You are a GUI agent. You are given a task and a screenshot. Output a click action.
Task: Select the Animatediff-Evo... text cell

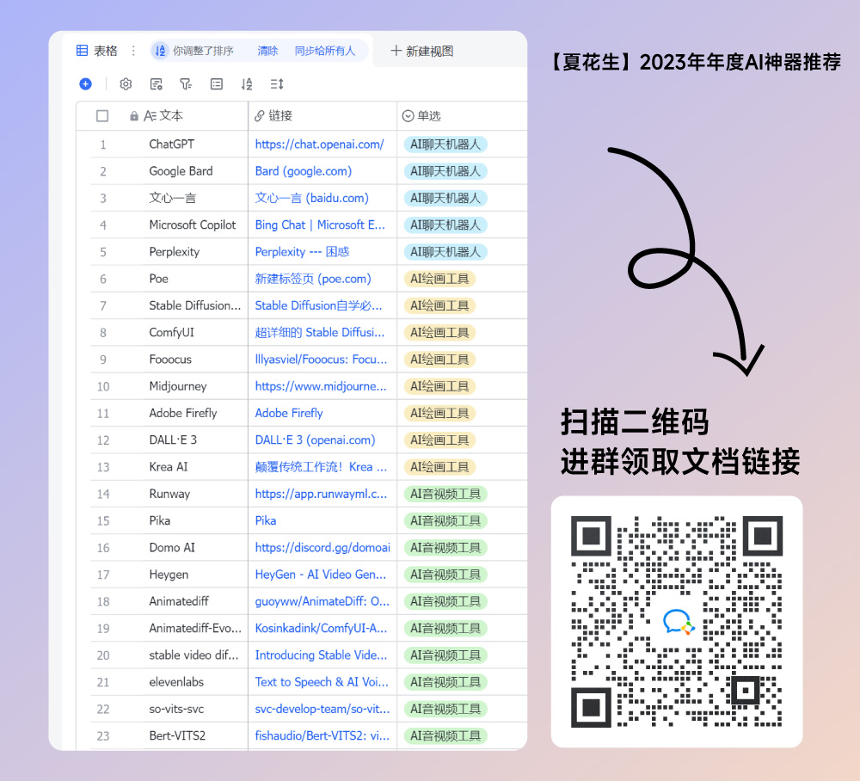pos(195,628)
